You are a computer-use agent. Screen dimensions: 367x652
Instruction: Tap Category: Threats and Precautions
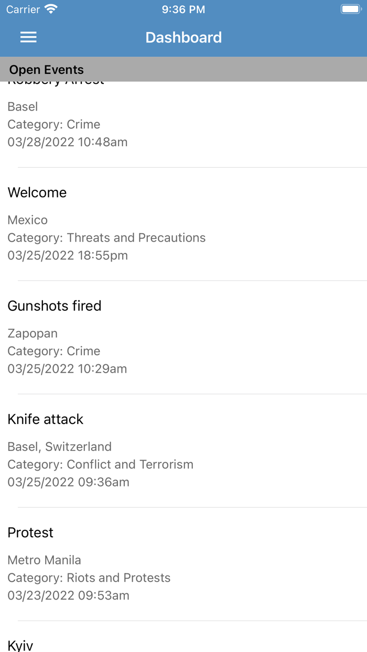[x=106, y=238]
